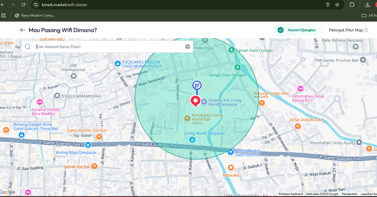Click the Jl. Sari Gading street label
The image size is (377, 197).
pos(30,168)
